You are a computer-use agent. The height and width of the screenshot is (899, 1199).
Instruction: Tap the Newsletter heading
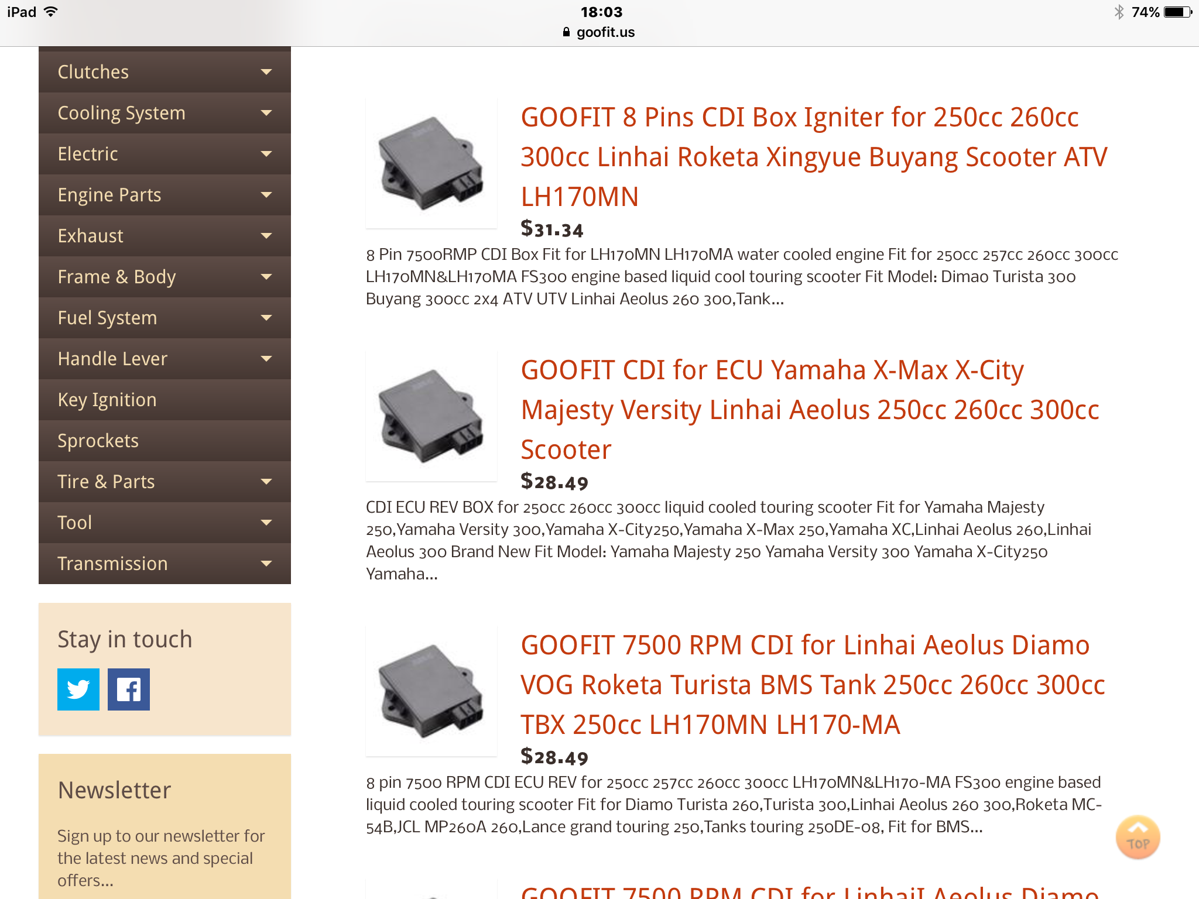point(114,790)
